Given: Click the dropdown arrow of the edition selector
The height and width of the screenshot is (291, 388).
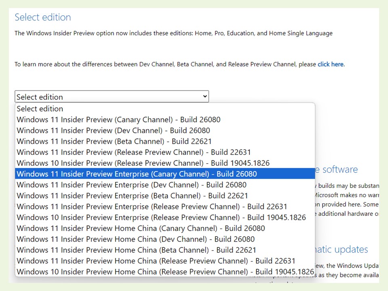Looking at the screenshot, I should point(205,96).
